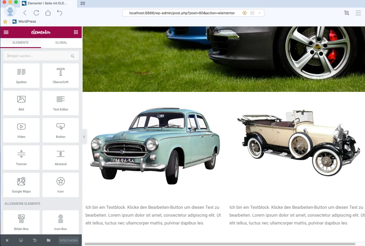Viewport: 365px width, 246px height.
Task: Open responsive mode desktop icon
Action: coord(21,240)
